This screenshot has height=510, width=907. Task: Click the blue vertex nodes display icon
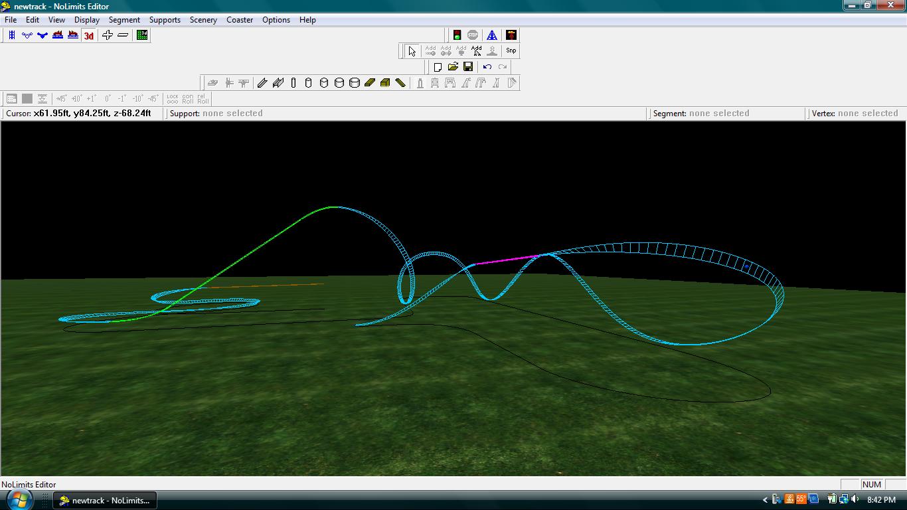[27, 35]
